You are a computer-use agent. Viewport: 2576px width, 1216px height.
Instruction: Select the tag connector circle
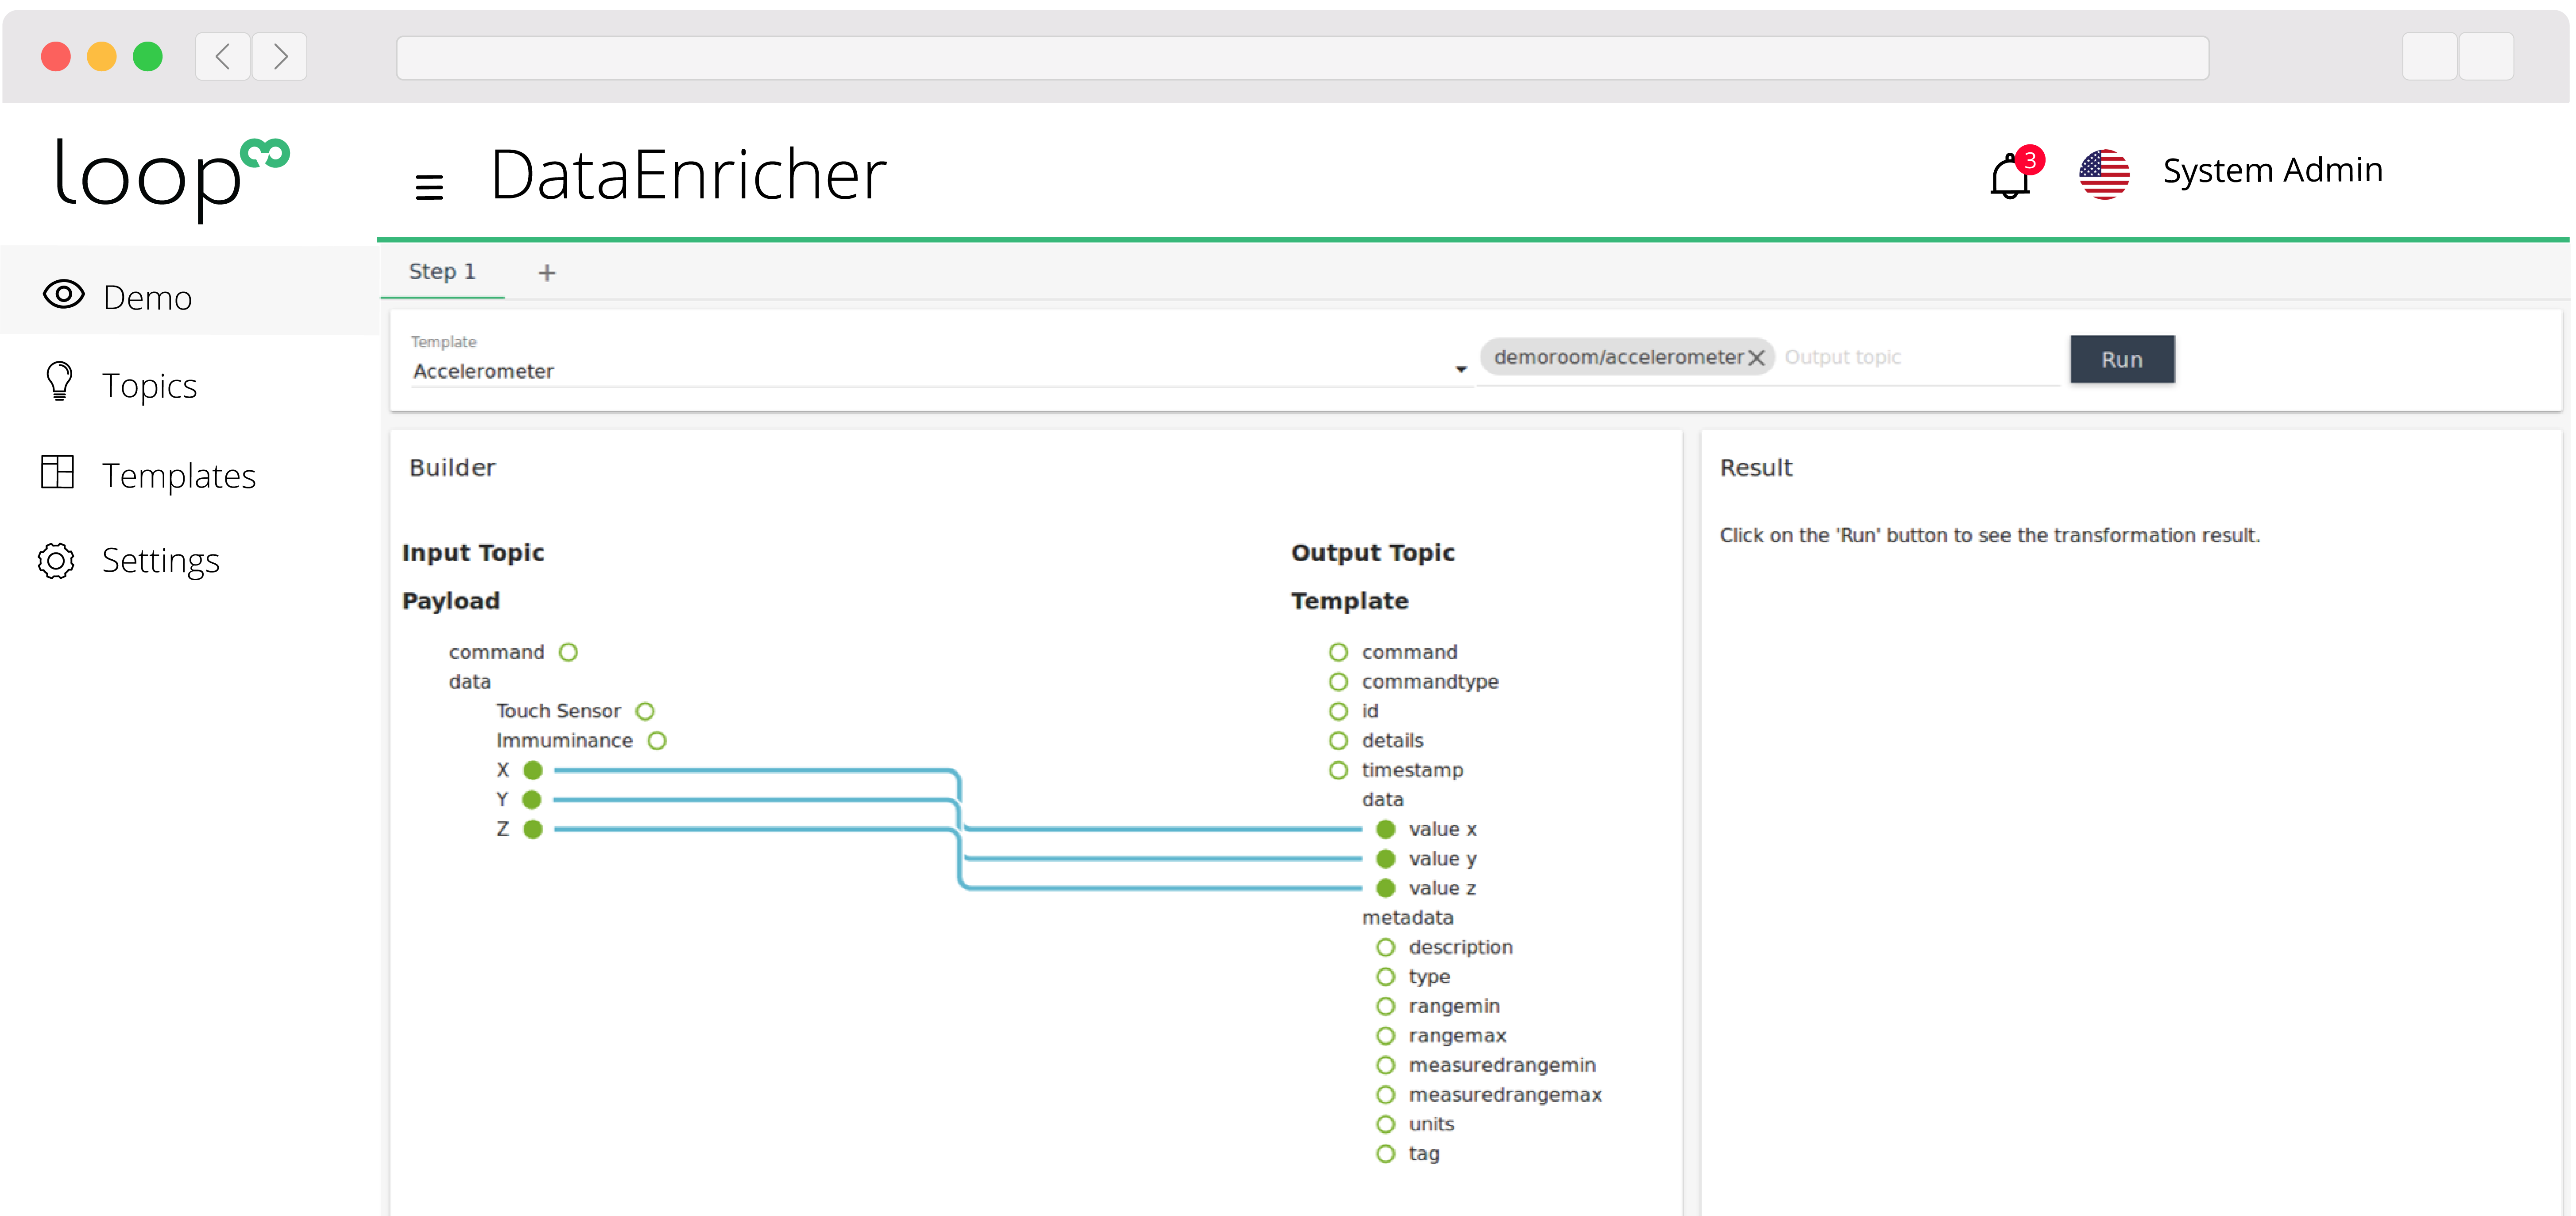pyautogui.click(x=1386, y=1154)
